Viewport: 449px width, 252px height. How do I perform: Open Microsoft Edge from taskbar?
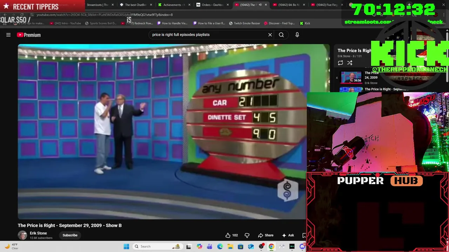pyautogui.click(x=220, y=246)
